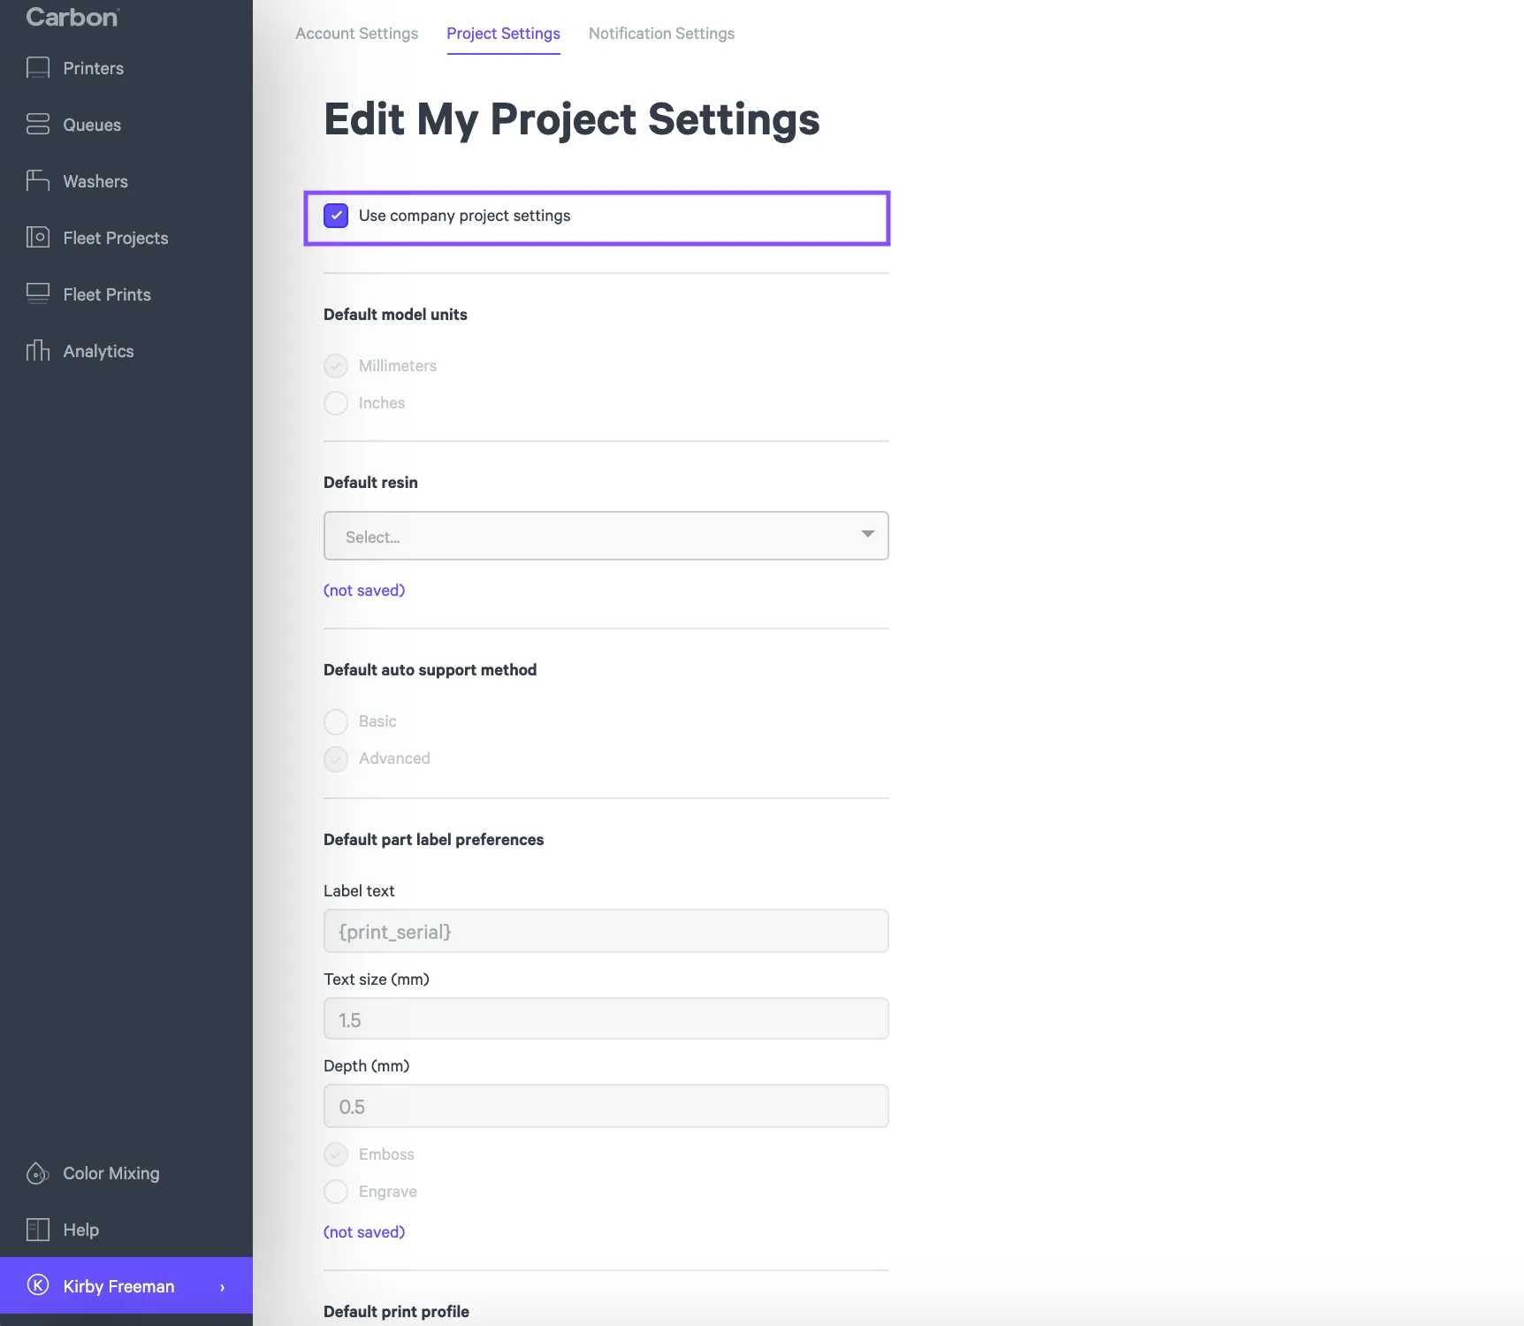Click the Fleet Prints monitor icon
The height and width of the screenshot is (1326, 1524).
click(38, 294)
